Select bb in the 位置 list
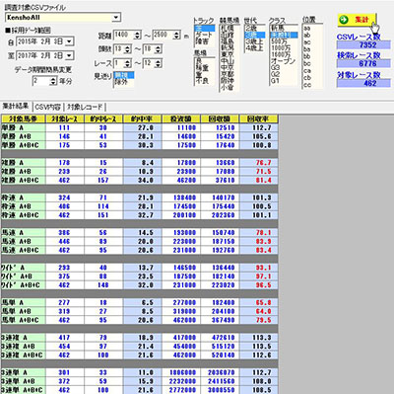394x394 pixels. pyautogui.click(x=311, y=56)
